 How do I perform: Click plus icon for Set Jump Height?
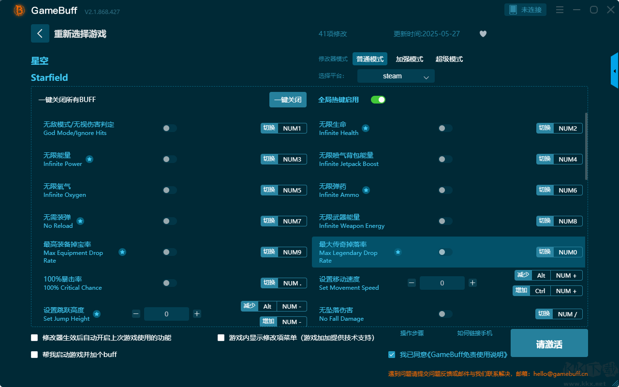pos(197,314)
